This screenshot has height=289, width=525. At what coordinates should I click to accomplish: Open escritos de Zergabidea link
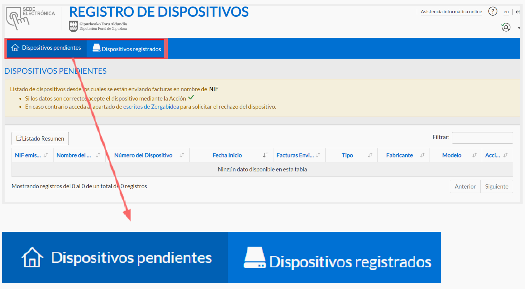[x=151, y=107]
